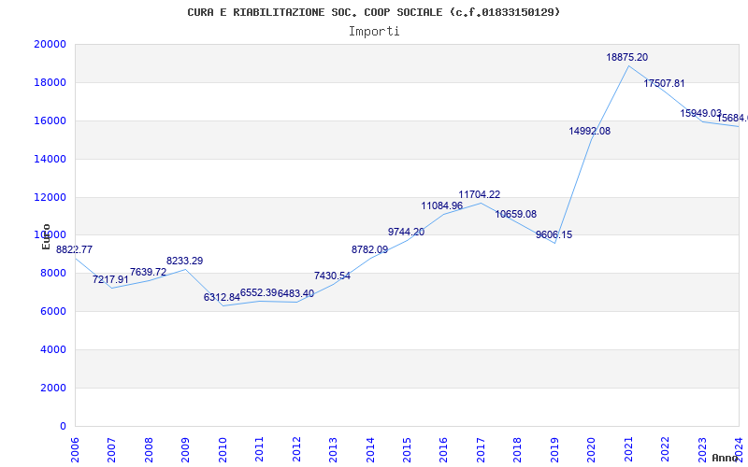
Task: Click the 6000 y-axis label
Action: point(53,312)
